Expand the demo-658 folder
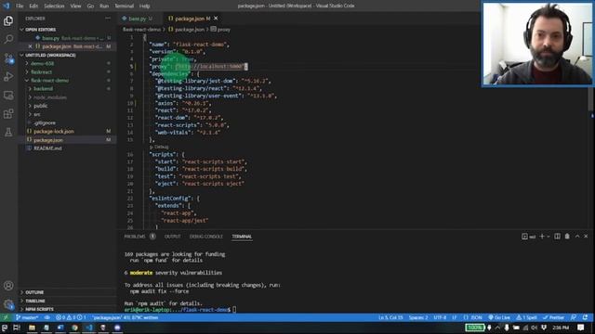Screen dimensions: 595x334 [42, 63]
